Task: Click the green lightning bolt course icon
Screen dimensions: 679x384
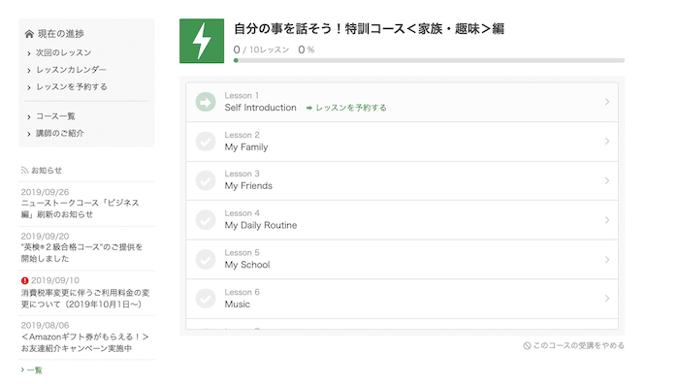Action: coord(202,41)
